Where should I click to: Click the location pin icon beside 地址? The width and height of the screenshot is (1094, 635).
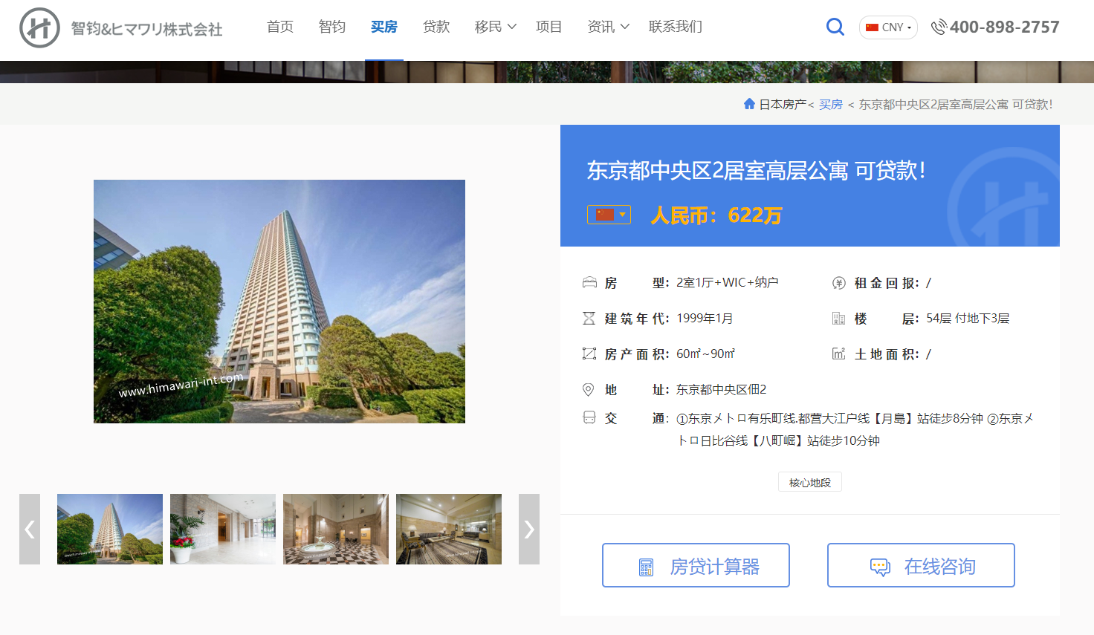pyautogui.click(x=589, y=390)
